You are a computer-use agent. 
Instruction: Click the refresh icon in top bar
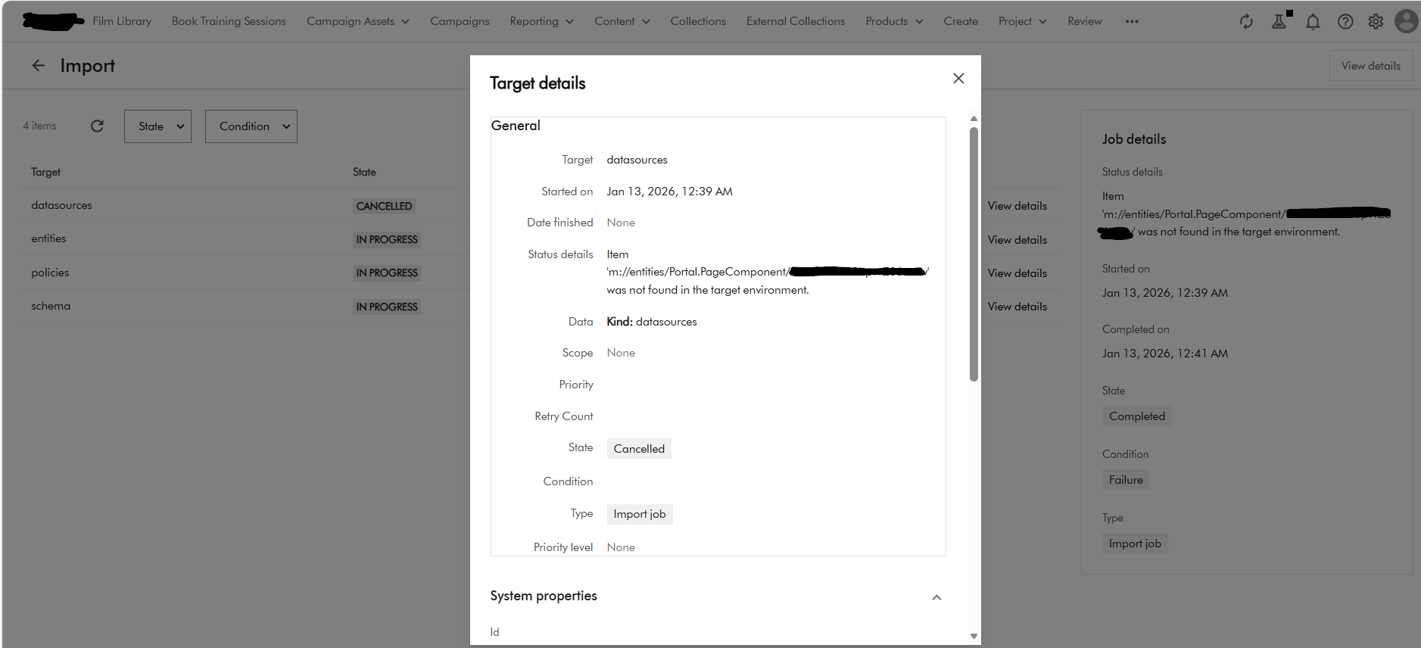1246,21
